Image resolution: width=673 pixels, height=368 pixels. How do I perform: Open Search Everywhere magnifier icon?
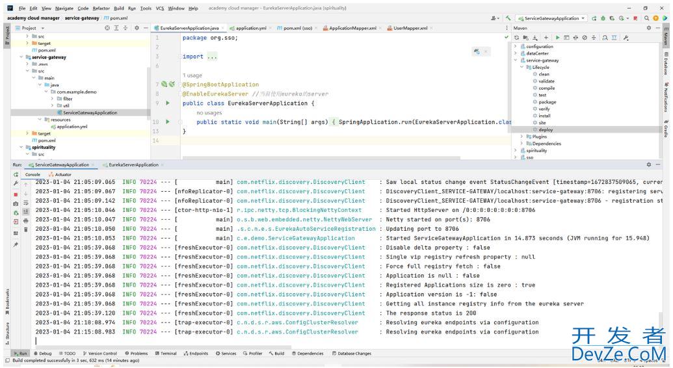click(x=646, y=18)
